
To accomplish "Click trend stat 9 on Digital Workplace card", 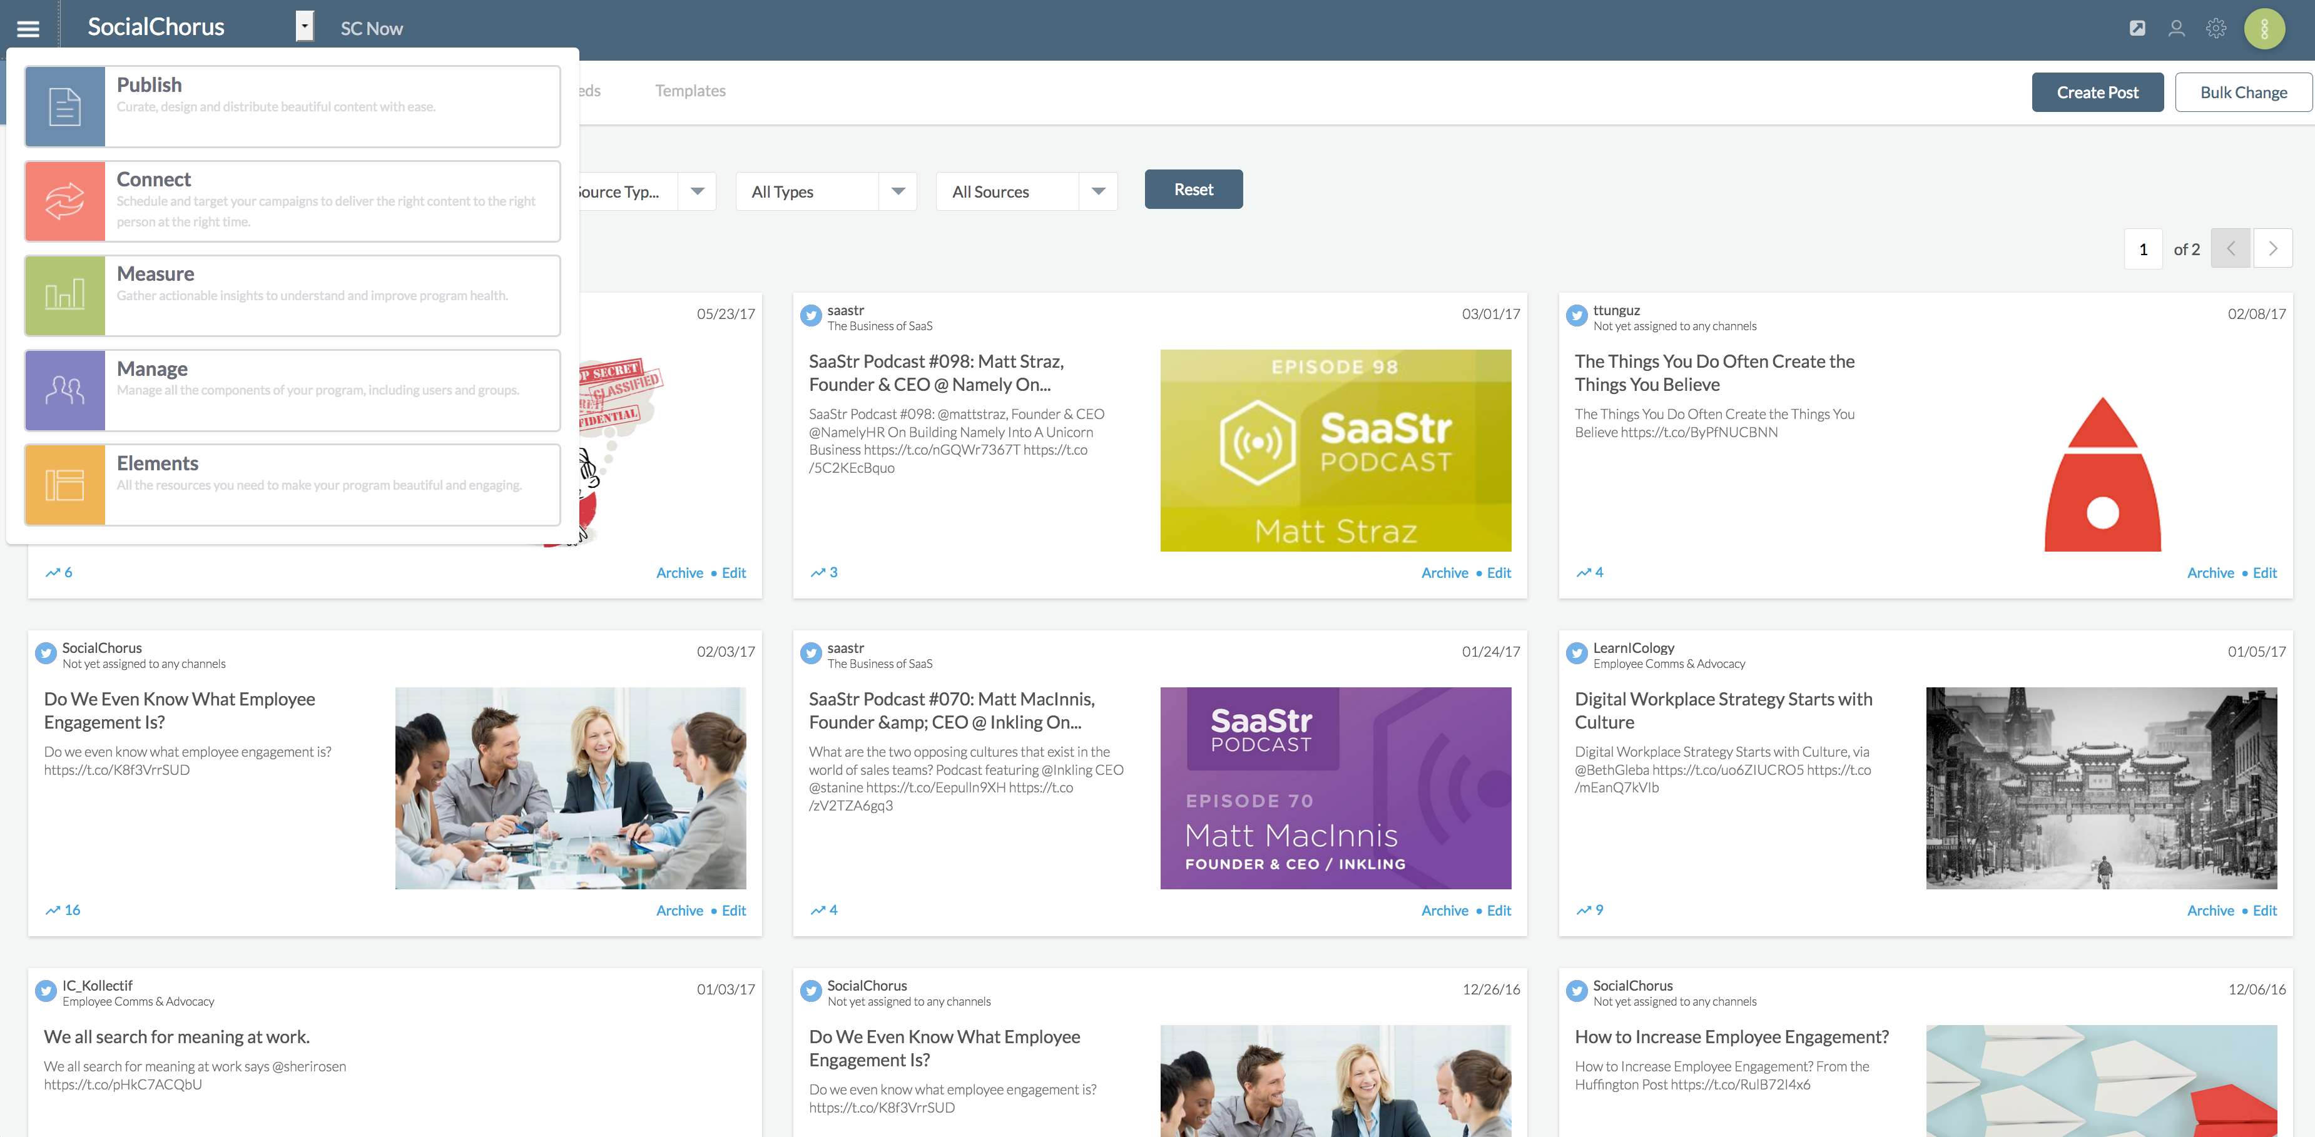I will click(x=1590, y=910).
